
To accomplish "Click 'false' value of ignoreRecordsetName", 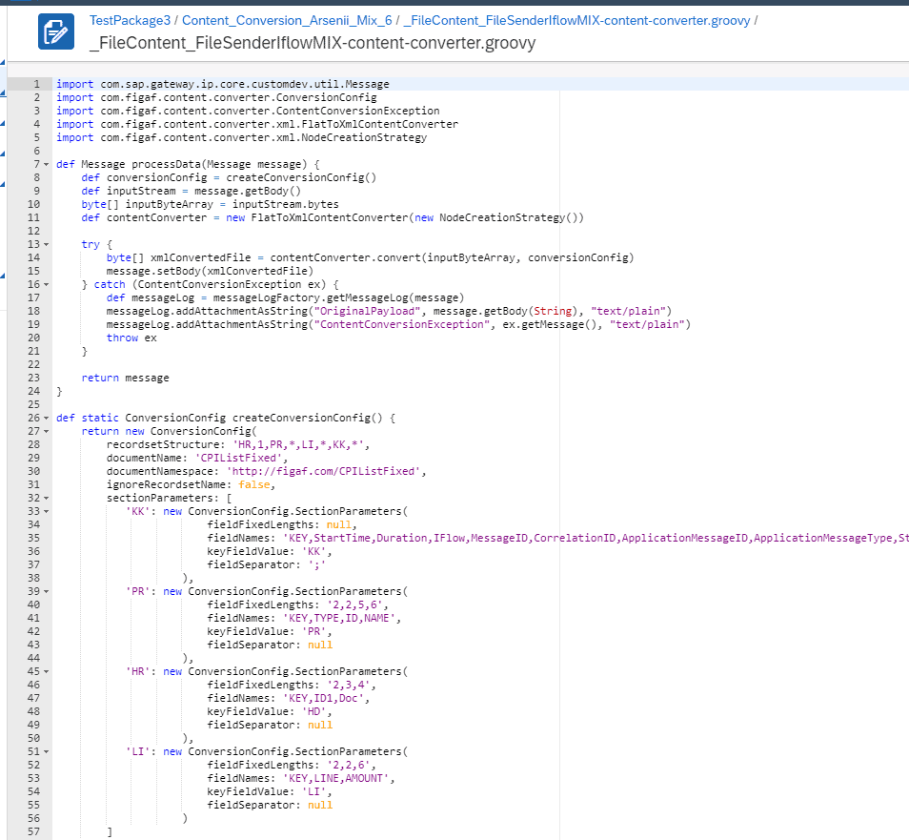I will tap(253, 484).
